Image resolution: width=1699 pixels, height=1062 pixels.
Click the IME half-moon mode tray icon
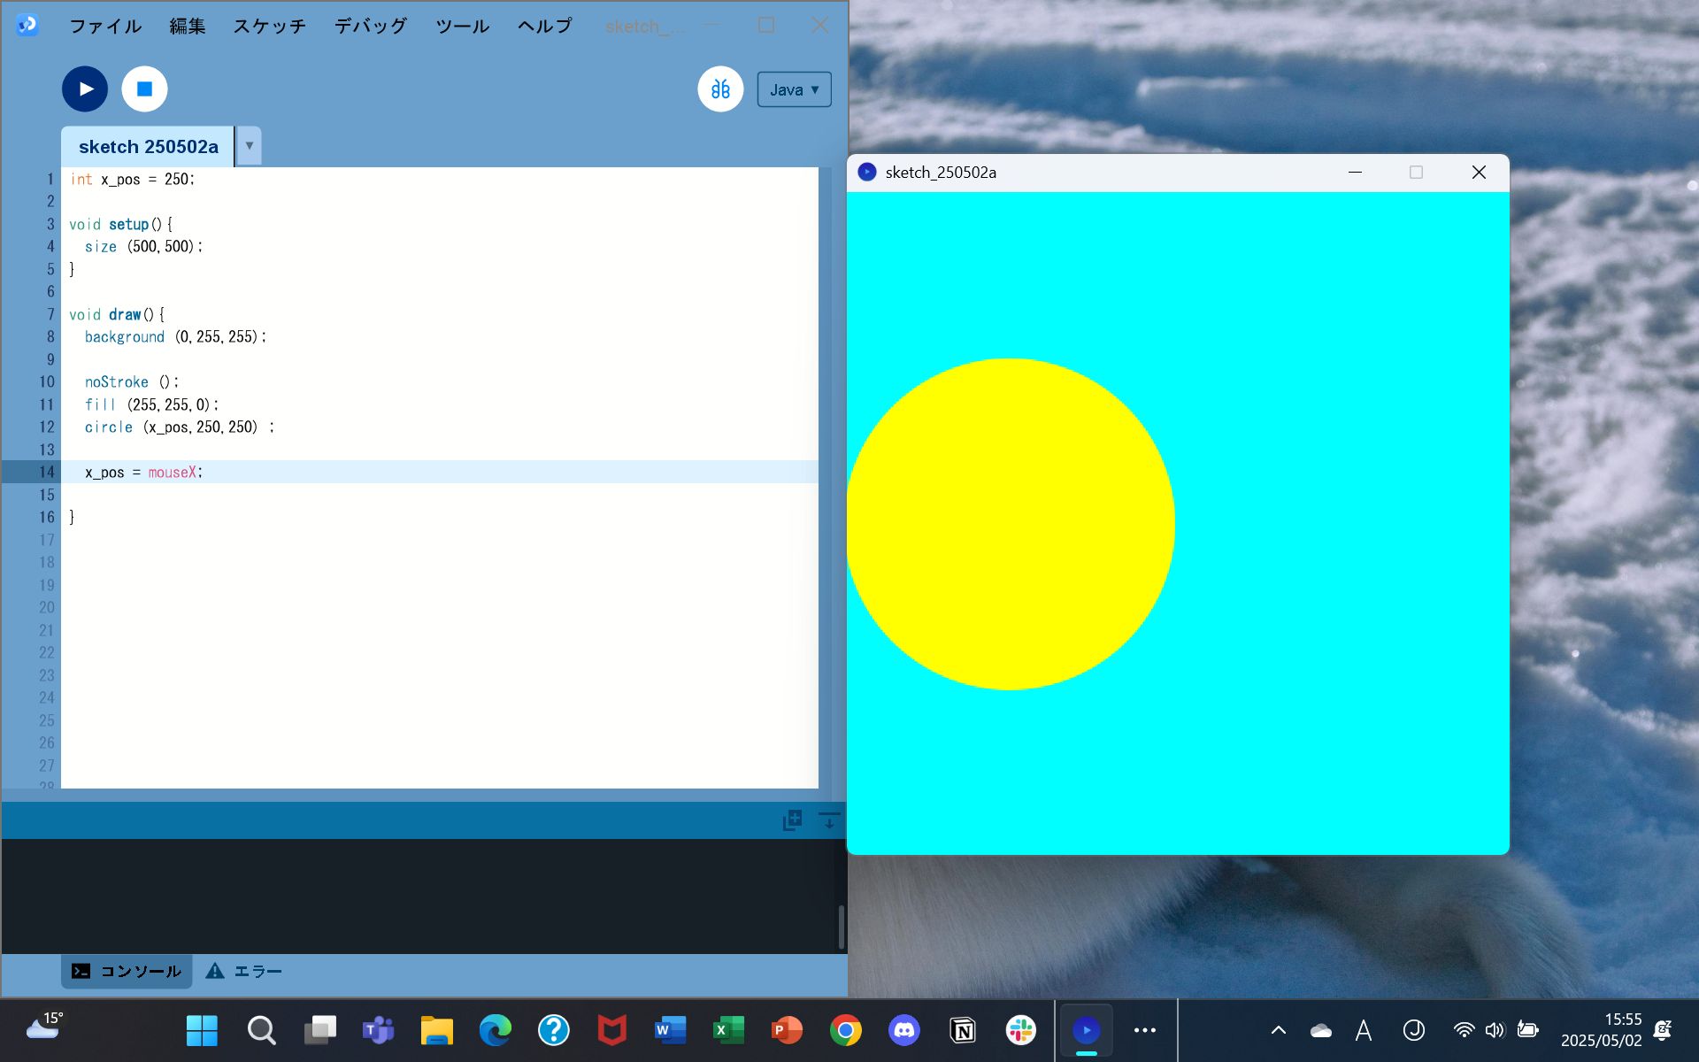[1414, 1030]
